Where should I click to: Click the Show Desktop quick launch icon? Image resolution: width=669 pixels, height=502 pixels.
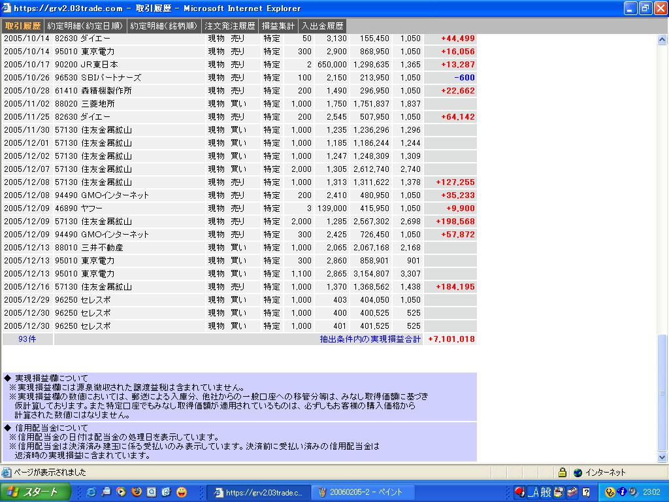[106, 492]
